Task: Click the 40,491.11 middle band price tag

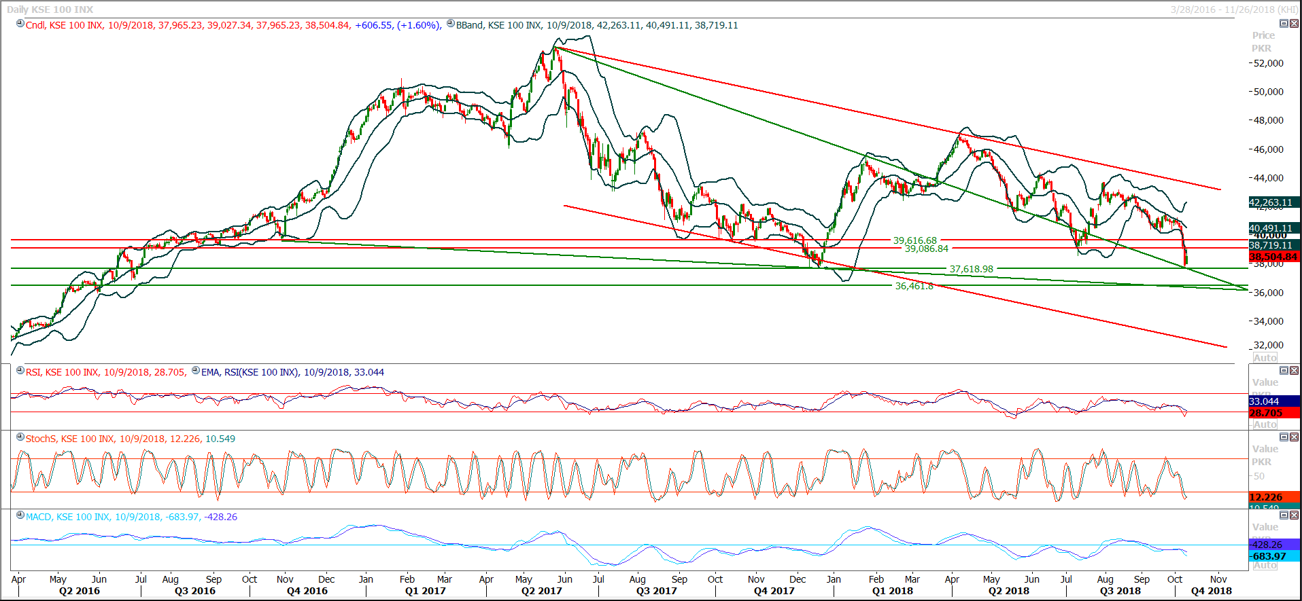Action: pos(1274,228)
